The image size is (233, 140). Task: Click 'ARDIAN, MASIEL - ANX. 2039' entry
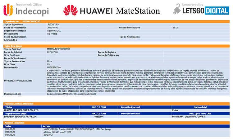click(57, 132)
